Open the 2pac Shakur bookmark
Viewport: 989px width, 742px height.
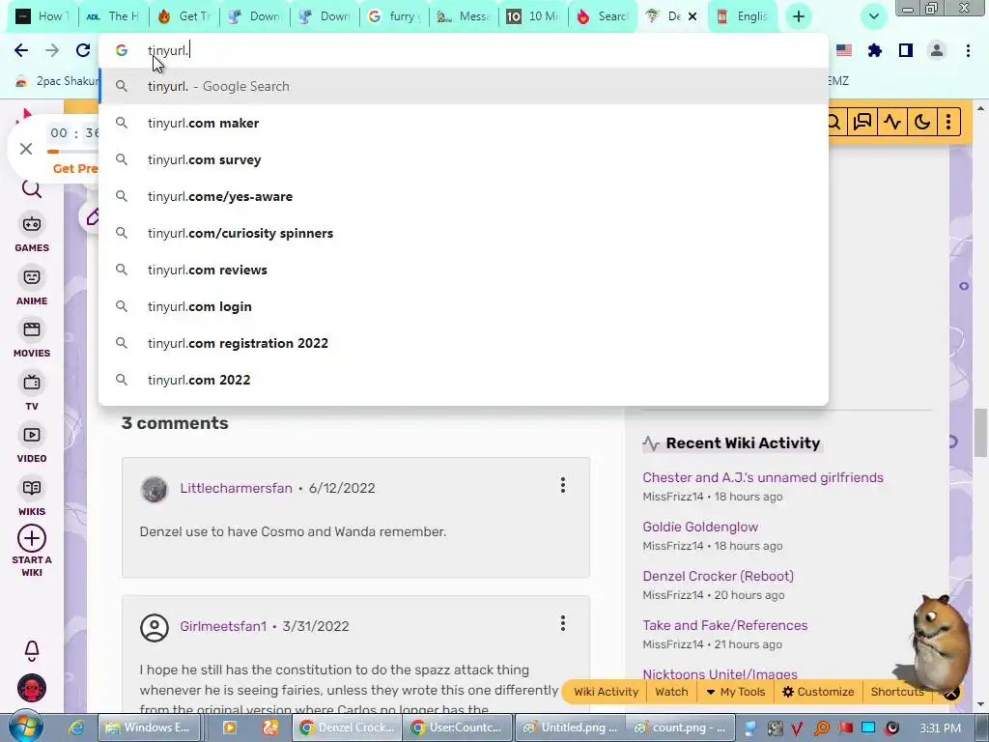click(x=57, y=81)
